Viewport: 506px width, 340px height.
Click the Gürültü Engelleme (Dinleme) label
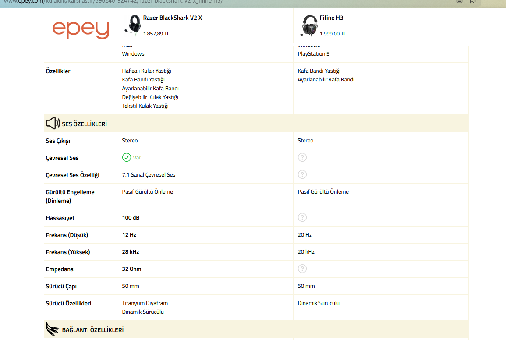70,196
